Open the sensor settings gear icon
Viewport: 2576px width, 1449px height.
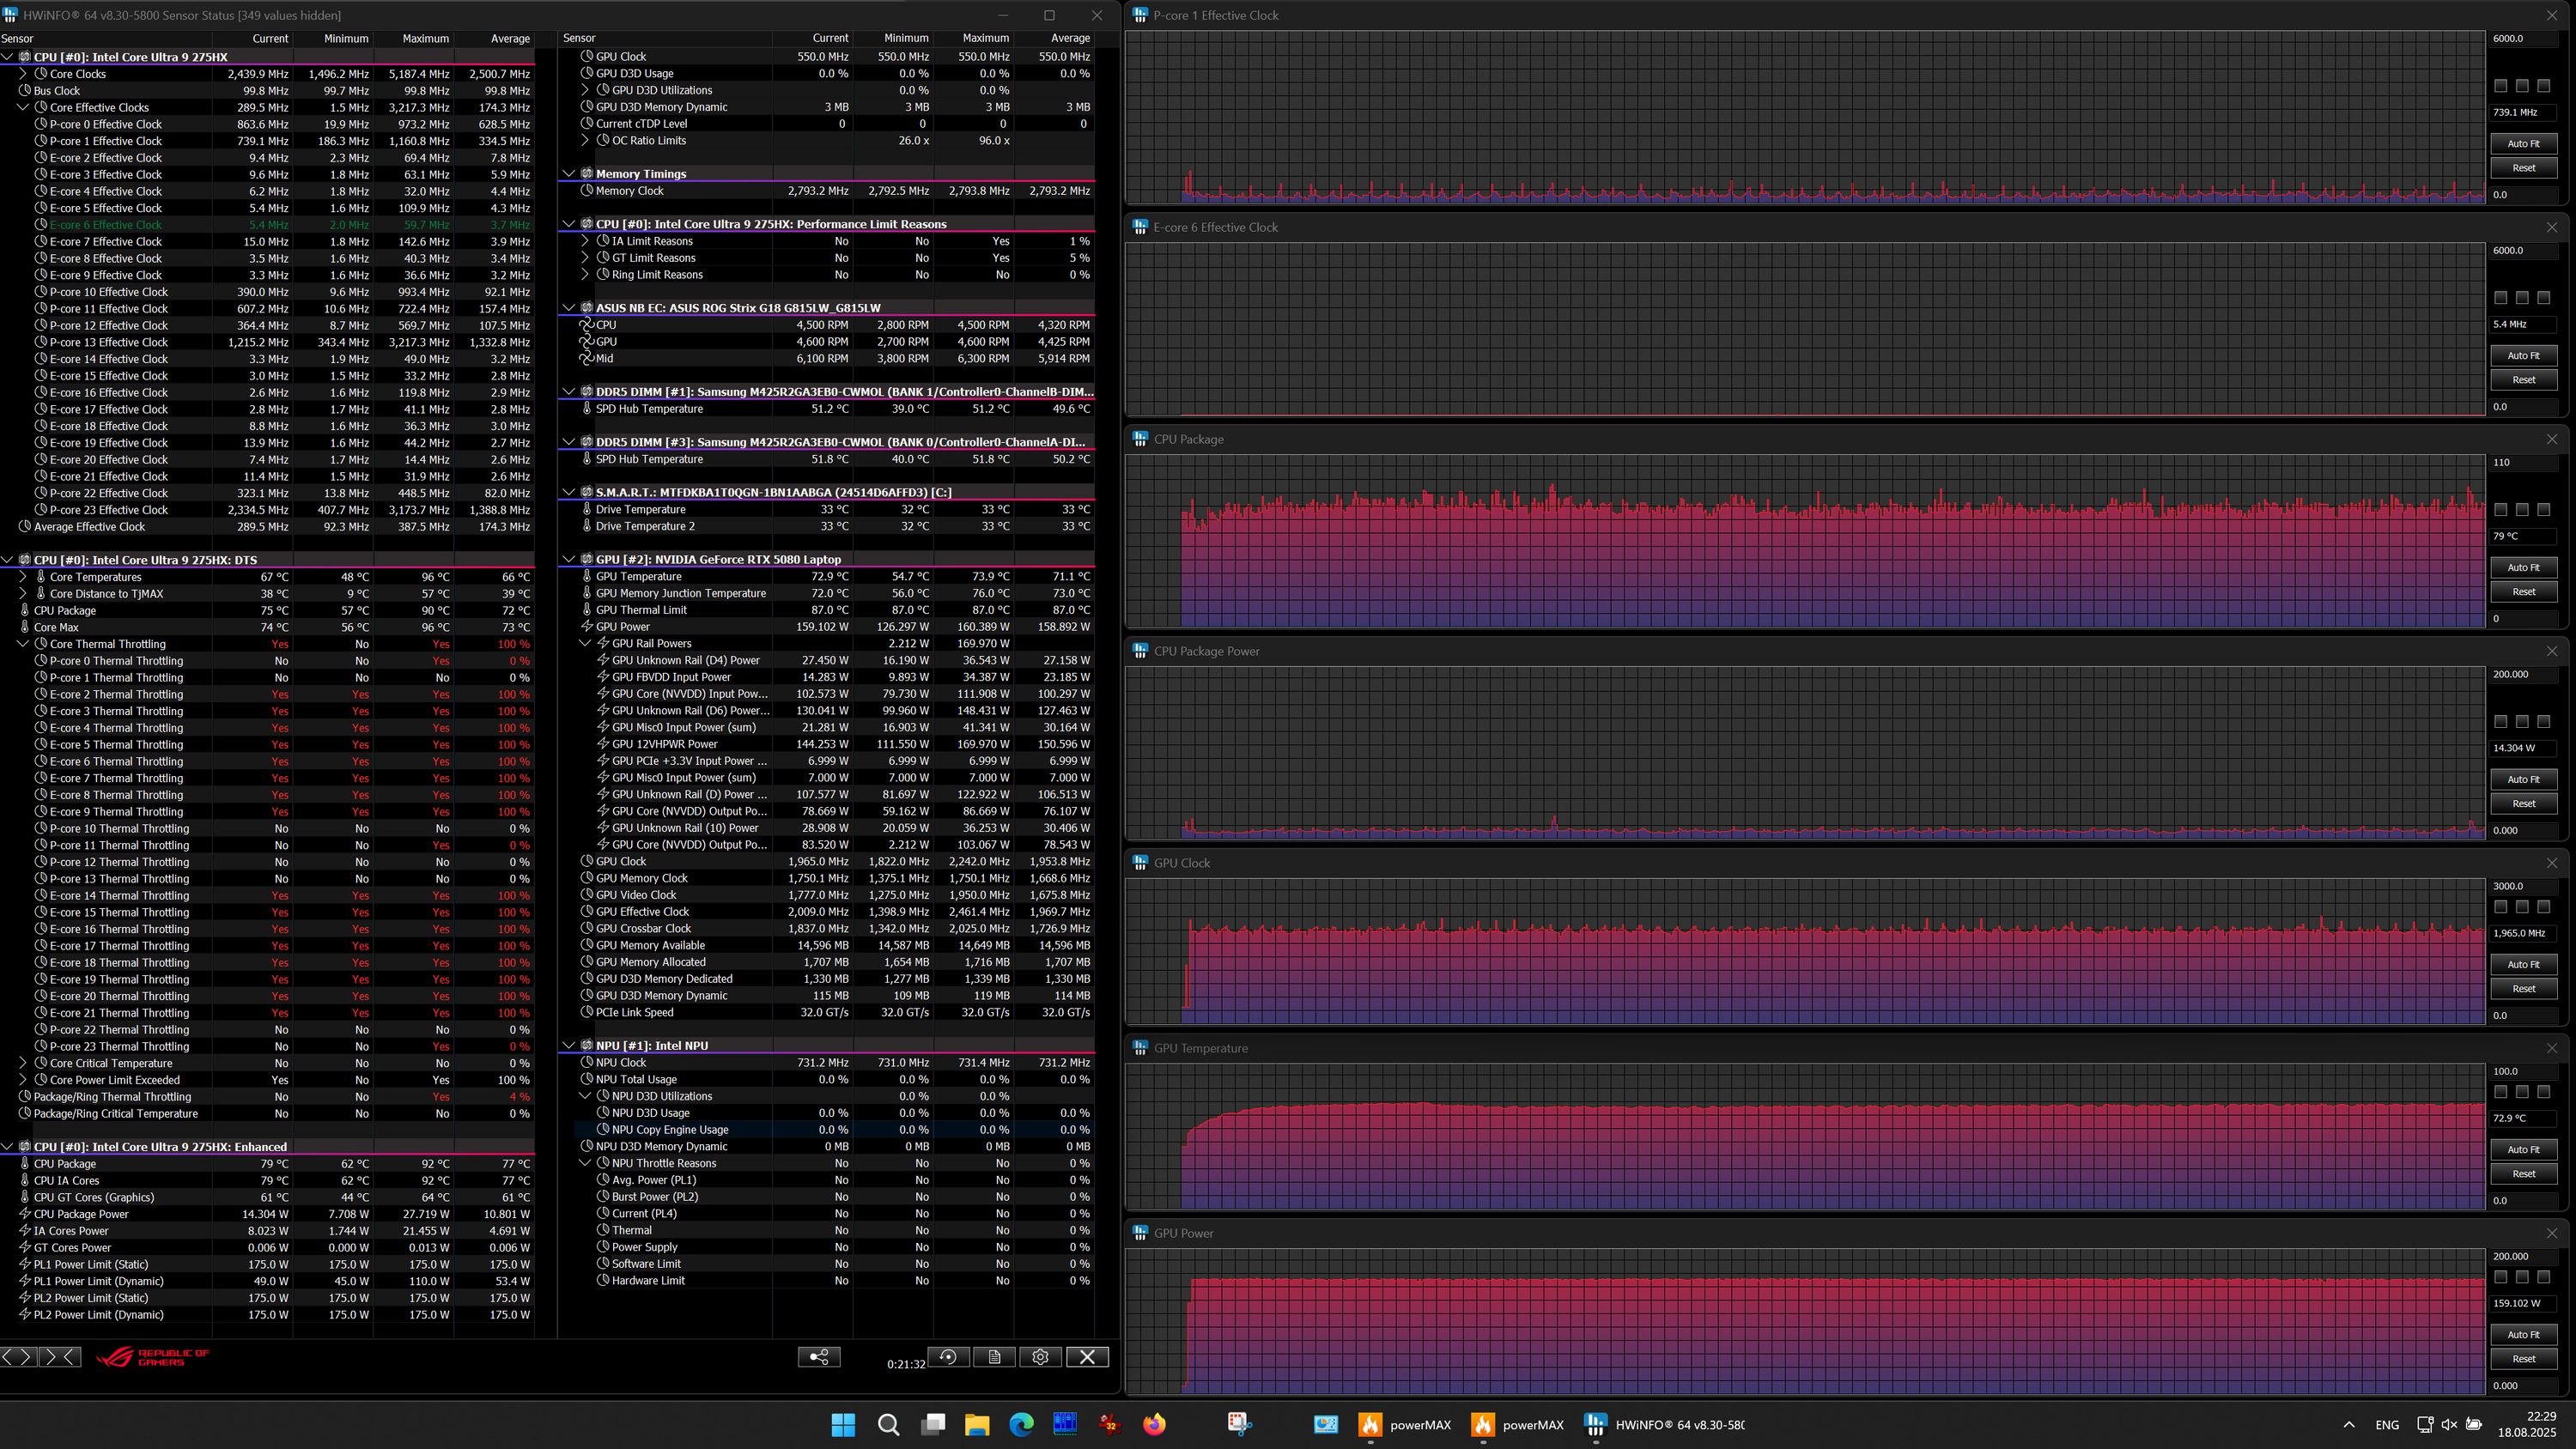click(1040, 1357)
